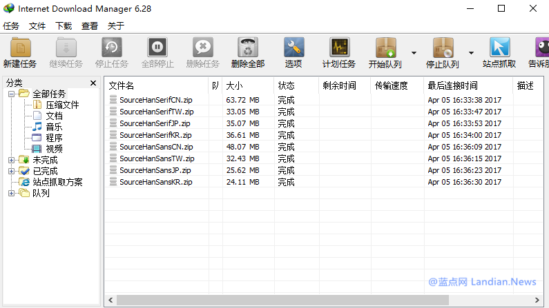Click the scrollbar left arrow
549x308 pixels.
point(110,300)
